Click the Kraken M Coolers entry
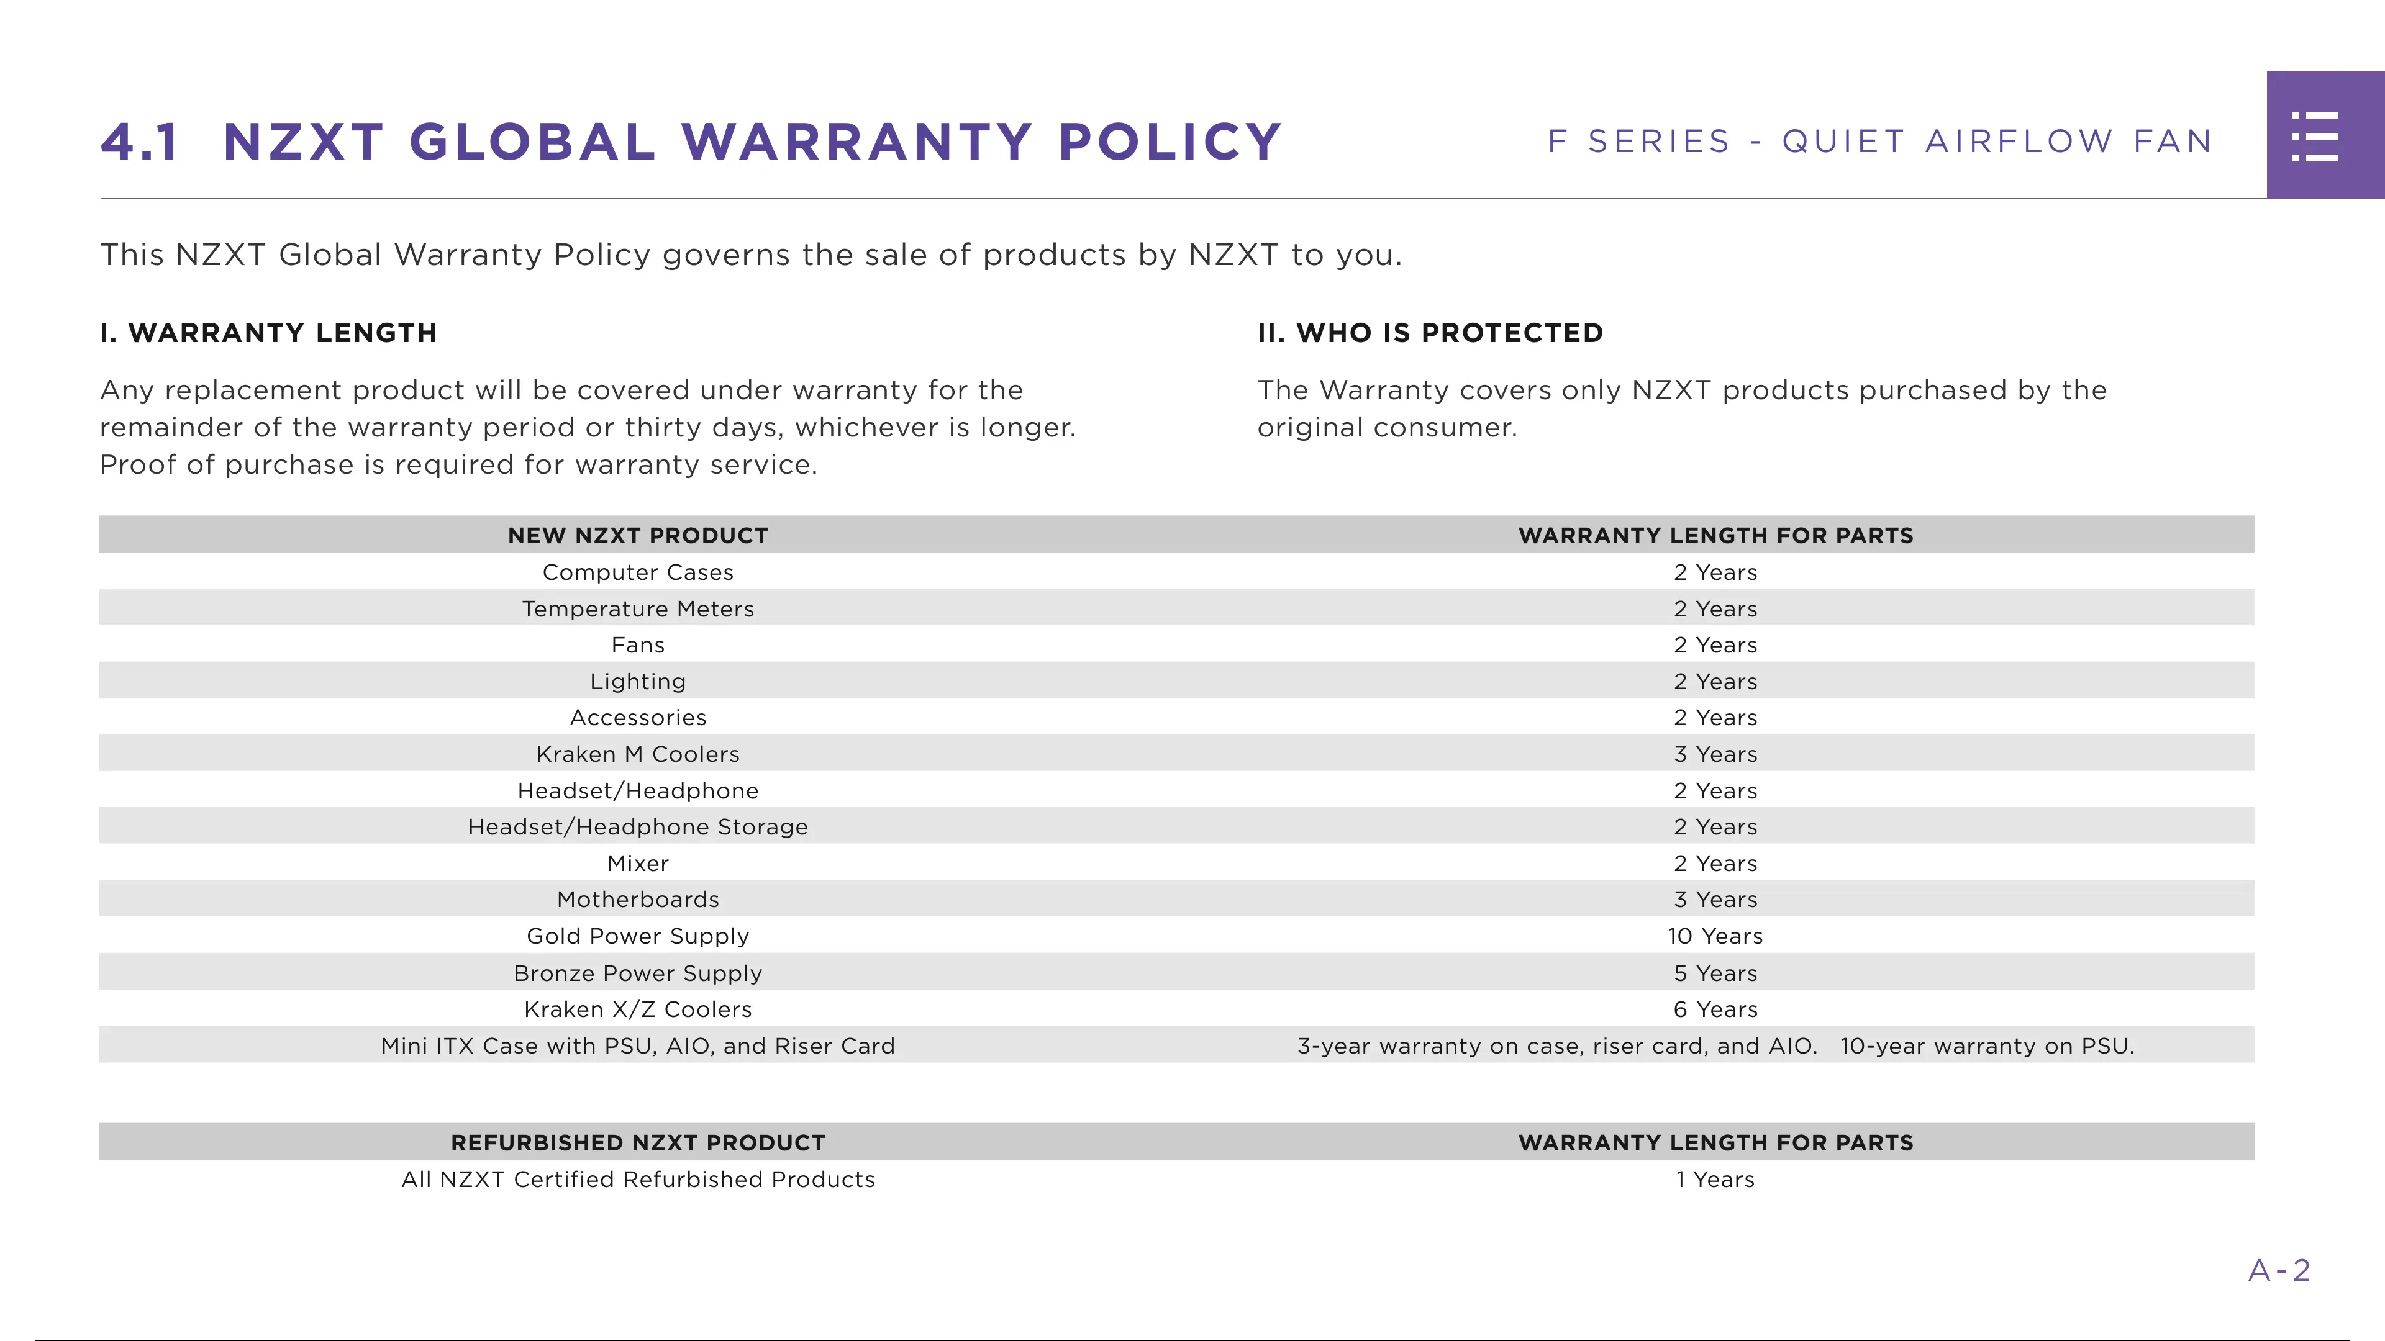 pos(638,754)
